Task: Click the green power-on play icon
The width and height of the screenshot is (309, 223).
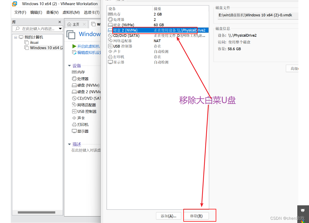Action: tap(74, 46)
